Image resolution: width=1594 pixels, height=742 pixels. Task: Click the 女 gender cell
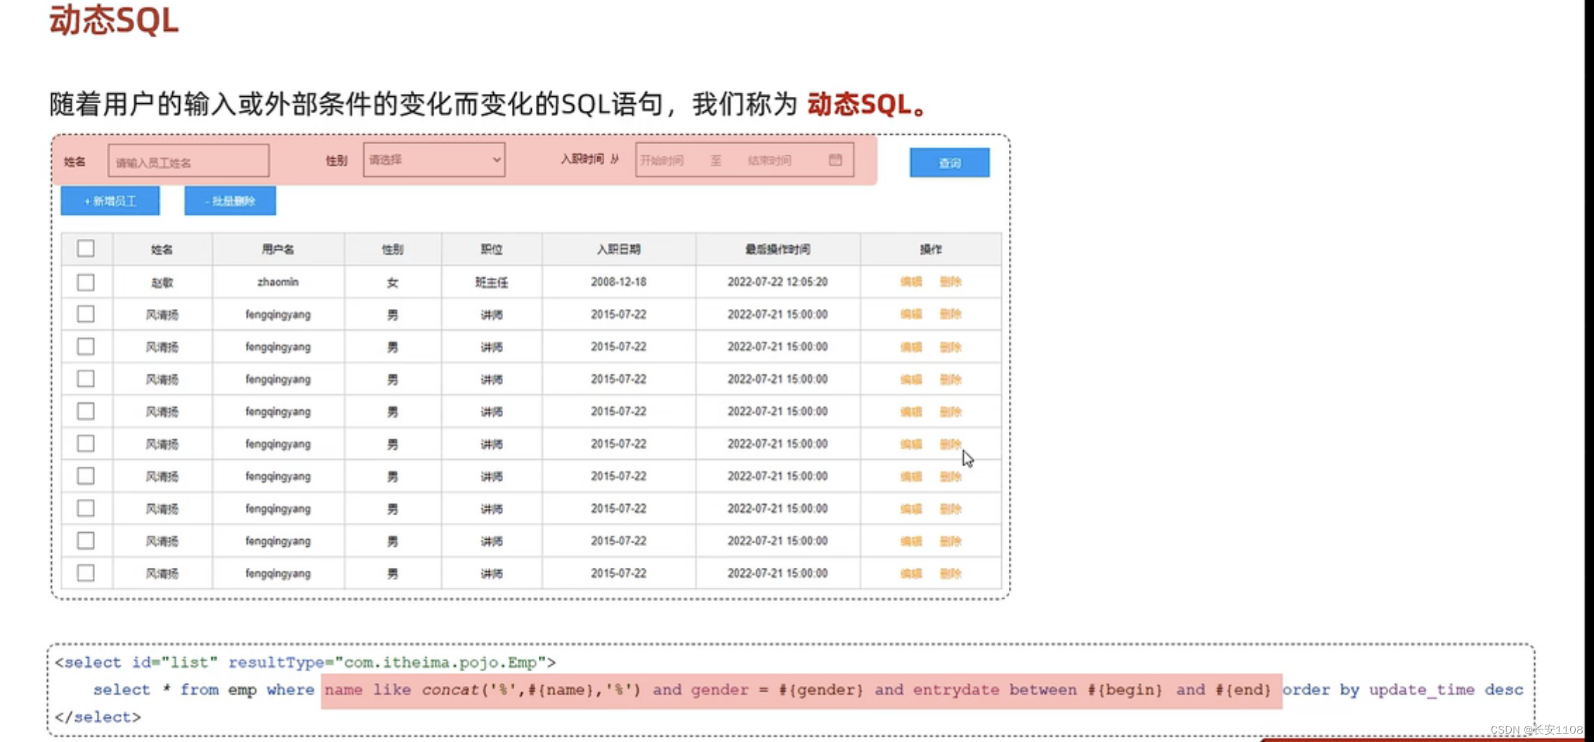tap(392, 282)
